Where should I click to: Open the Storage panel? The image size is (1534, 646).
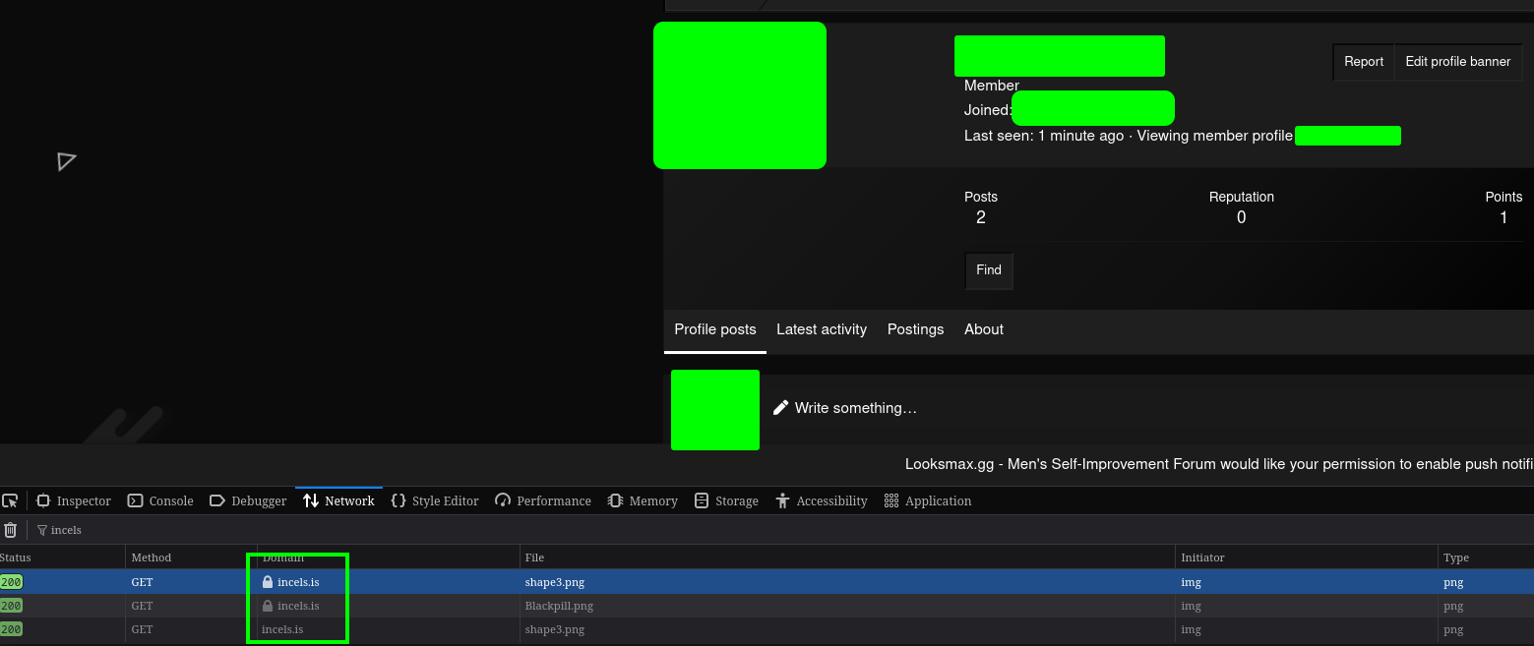726,500
